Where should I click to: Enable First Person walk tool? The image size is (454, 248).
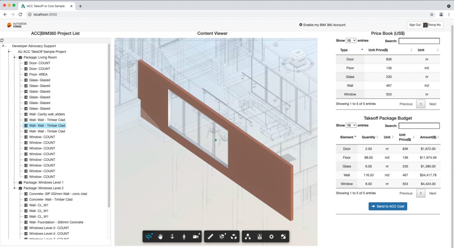point(184,237)
